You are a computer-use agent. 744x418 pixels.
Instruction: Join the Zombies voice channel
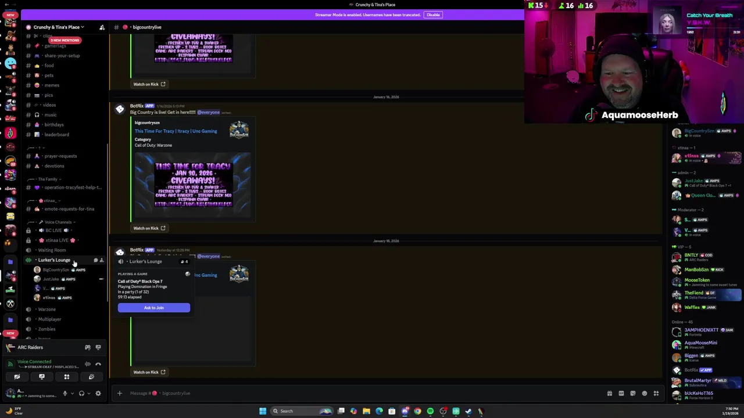(64, 329)
